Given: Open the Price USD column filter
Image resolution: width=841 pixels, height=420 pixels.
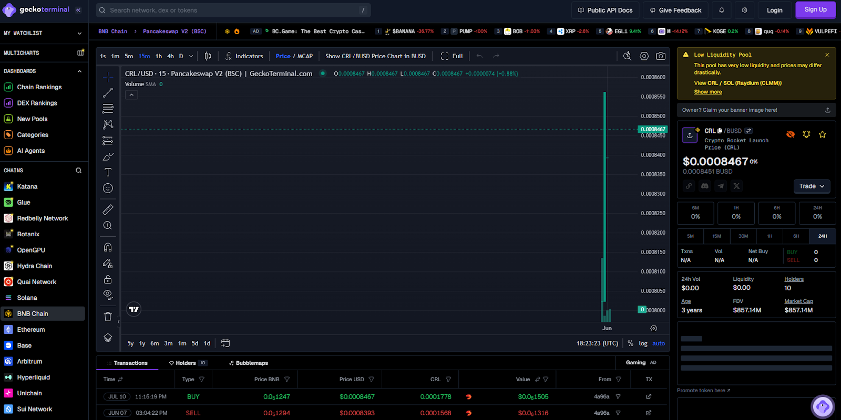Looking at the screenshot, I should click(x=371, y=379).
